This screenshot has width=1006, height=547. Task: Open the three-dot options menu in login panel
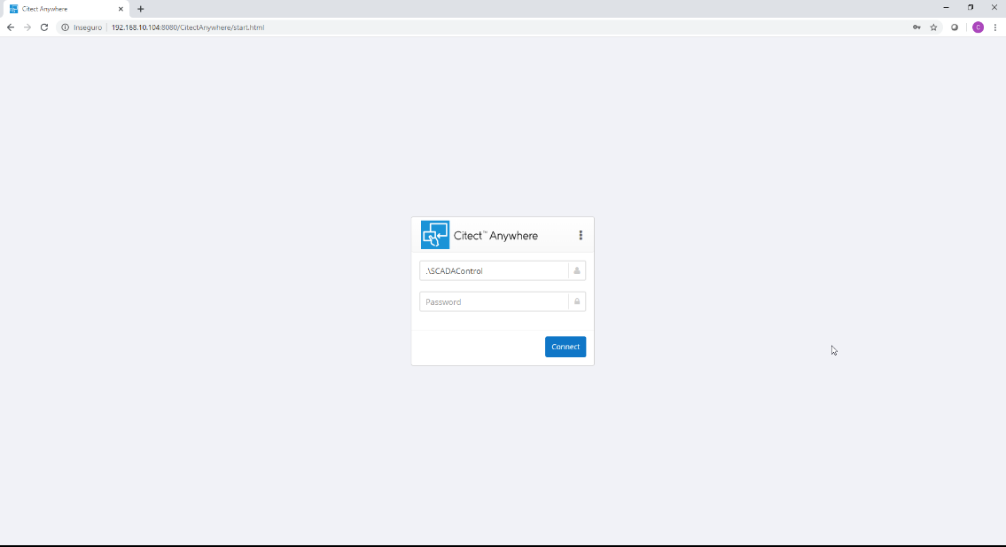(x=581, y=236)
